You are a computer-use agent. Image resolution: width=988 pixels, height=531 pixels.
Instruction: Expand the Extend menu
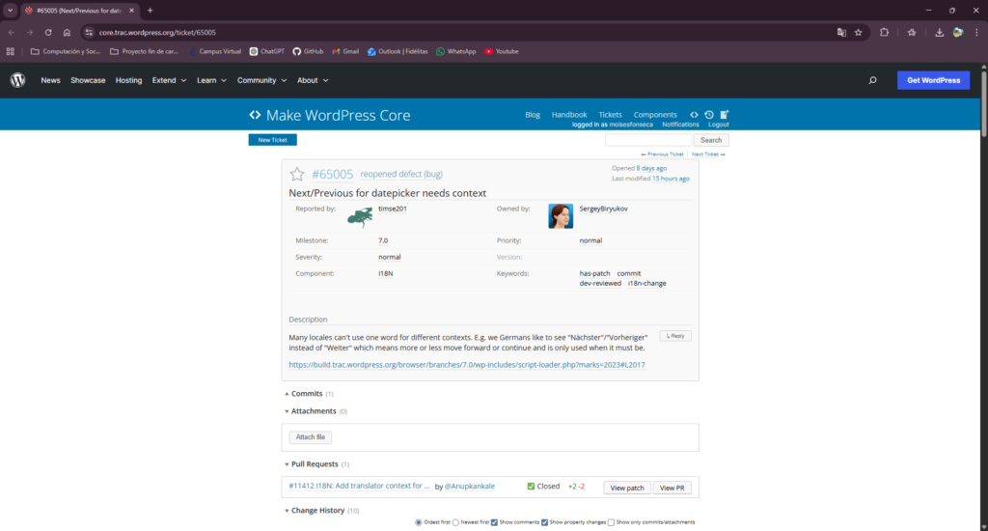(169, 80)
